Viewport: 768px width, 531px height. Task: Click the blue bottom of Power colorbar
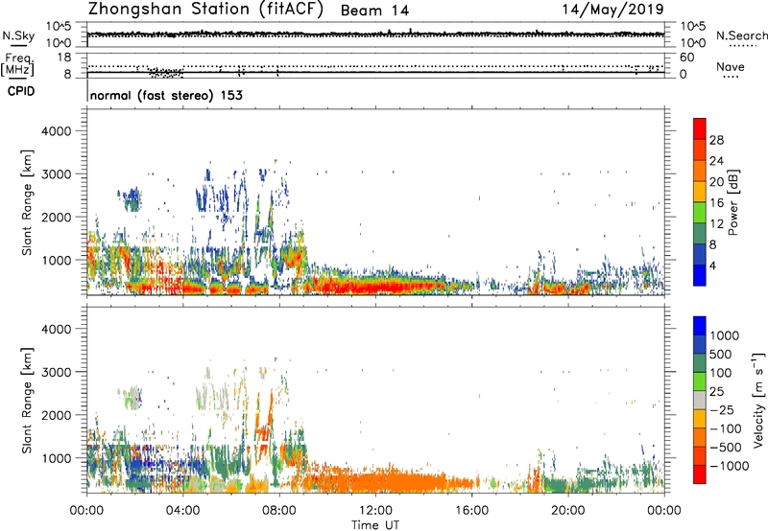coord(700,275)
